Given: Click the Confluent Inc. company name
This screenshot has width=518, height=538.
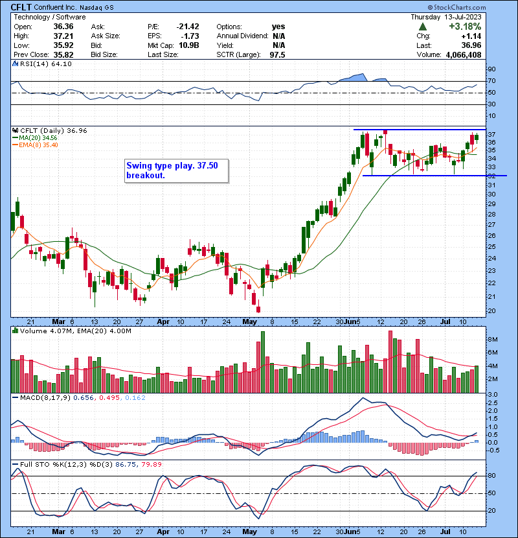Looking at the screenshot, I should click(56, 7).
